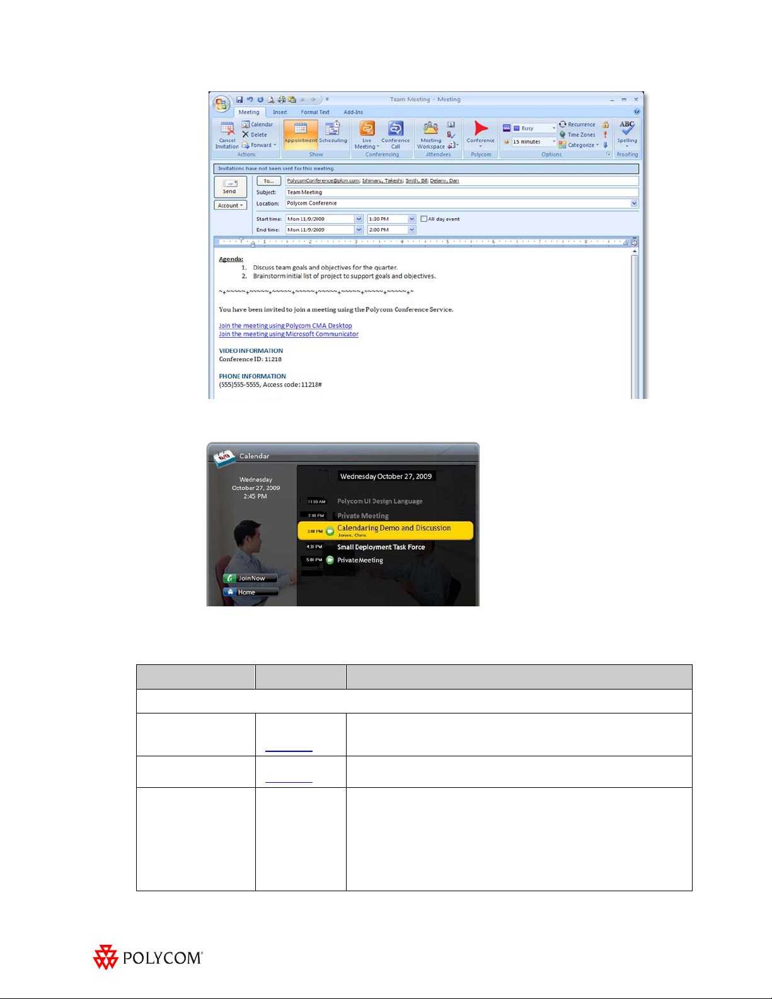
Task: Click the To recipients field
Action: 462,181
